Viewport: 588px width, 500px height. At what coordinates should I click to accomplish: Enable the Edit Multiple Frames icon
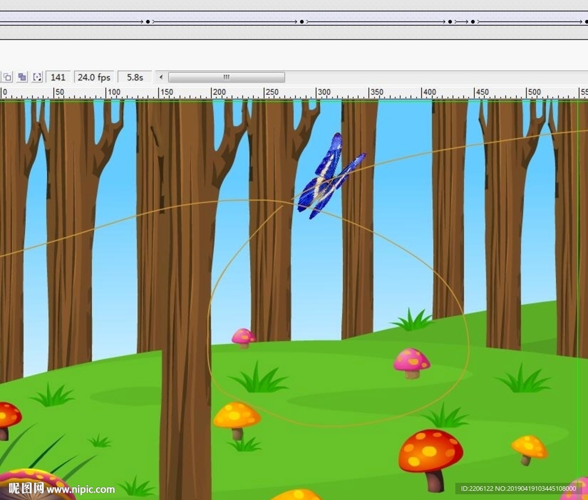(22, 77)
